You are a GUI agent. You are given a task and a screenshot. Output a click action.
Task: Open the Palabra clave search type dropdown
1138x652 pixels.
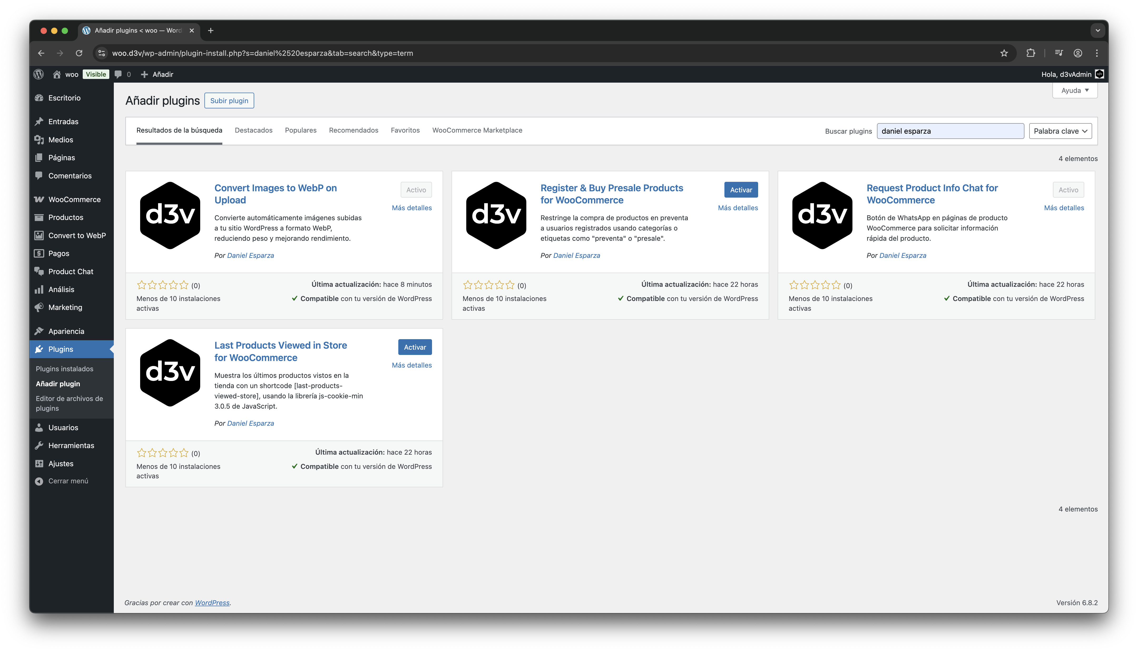coord(1060,131)
